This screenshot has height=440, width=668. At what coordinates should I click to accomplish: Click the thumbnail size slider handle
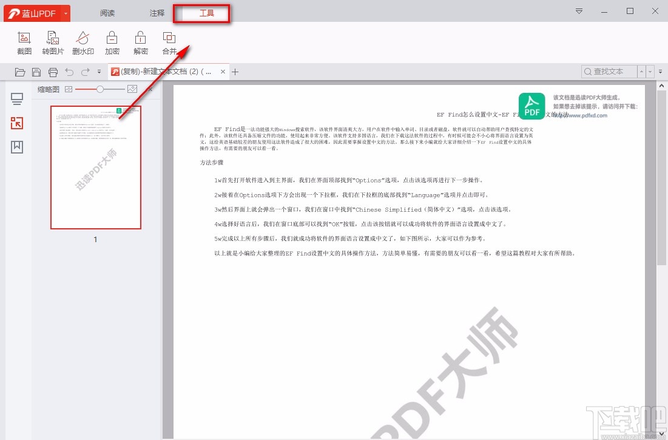[x=100, y=89]
